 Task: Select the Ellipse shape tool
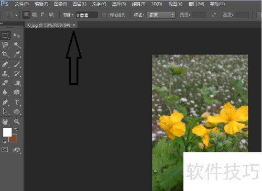click(x=17, y=111)
